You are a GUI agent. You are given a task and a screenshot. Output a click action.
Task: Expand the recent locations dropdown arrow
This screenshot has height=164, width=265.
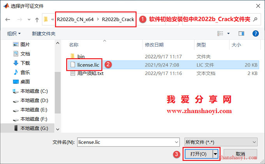(29, 19)
